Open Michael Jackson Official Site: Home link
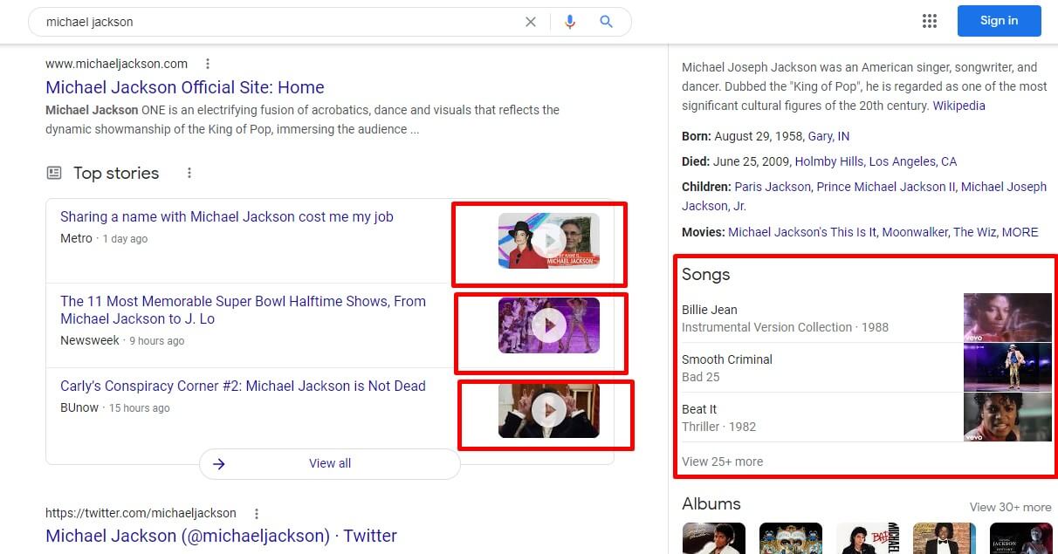This screenshot has height=554, width=1058. [185, 87]
